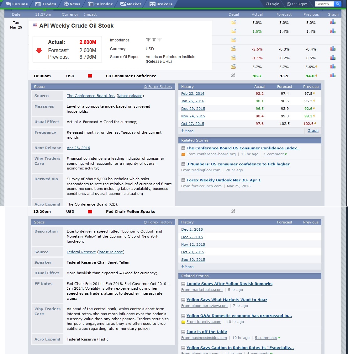Open detail folder for the 1.6% row
The height and width of the screenshot is (354, 348).
234,31
